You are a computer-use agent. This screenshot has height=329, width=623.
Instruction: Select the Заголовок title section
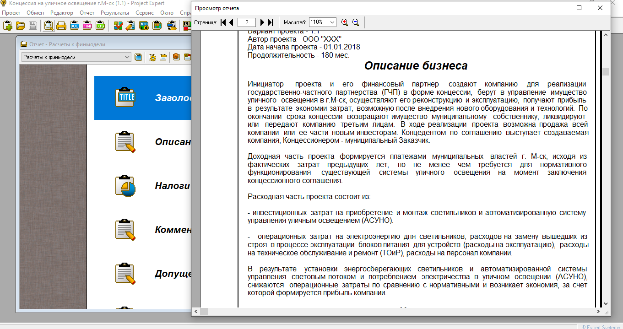coord(142,98)
